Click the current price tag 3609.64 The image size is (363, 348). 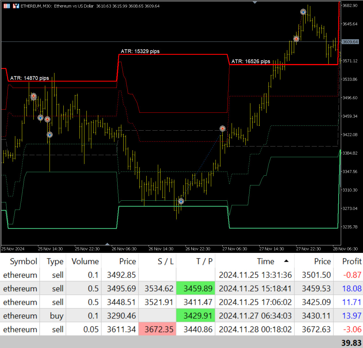click(350, 42)
